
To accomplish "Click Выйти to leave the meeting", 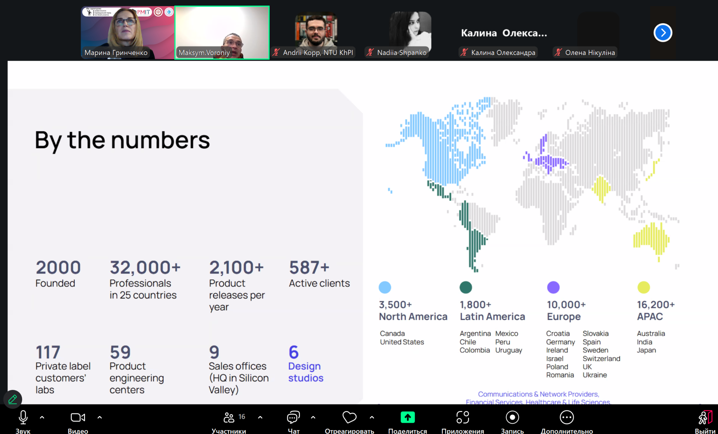I will click(705, 417).
